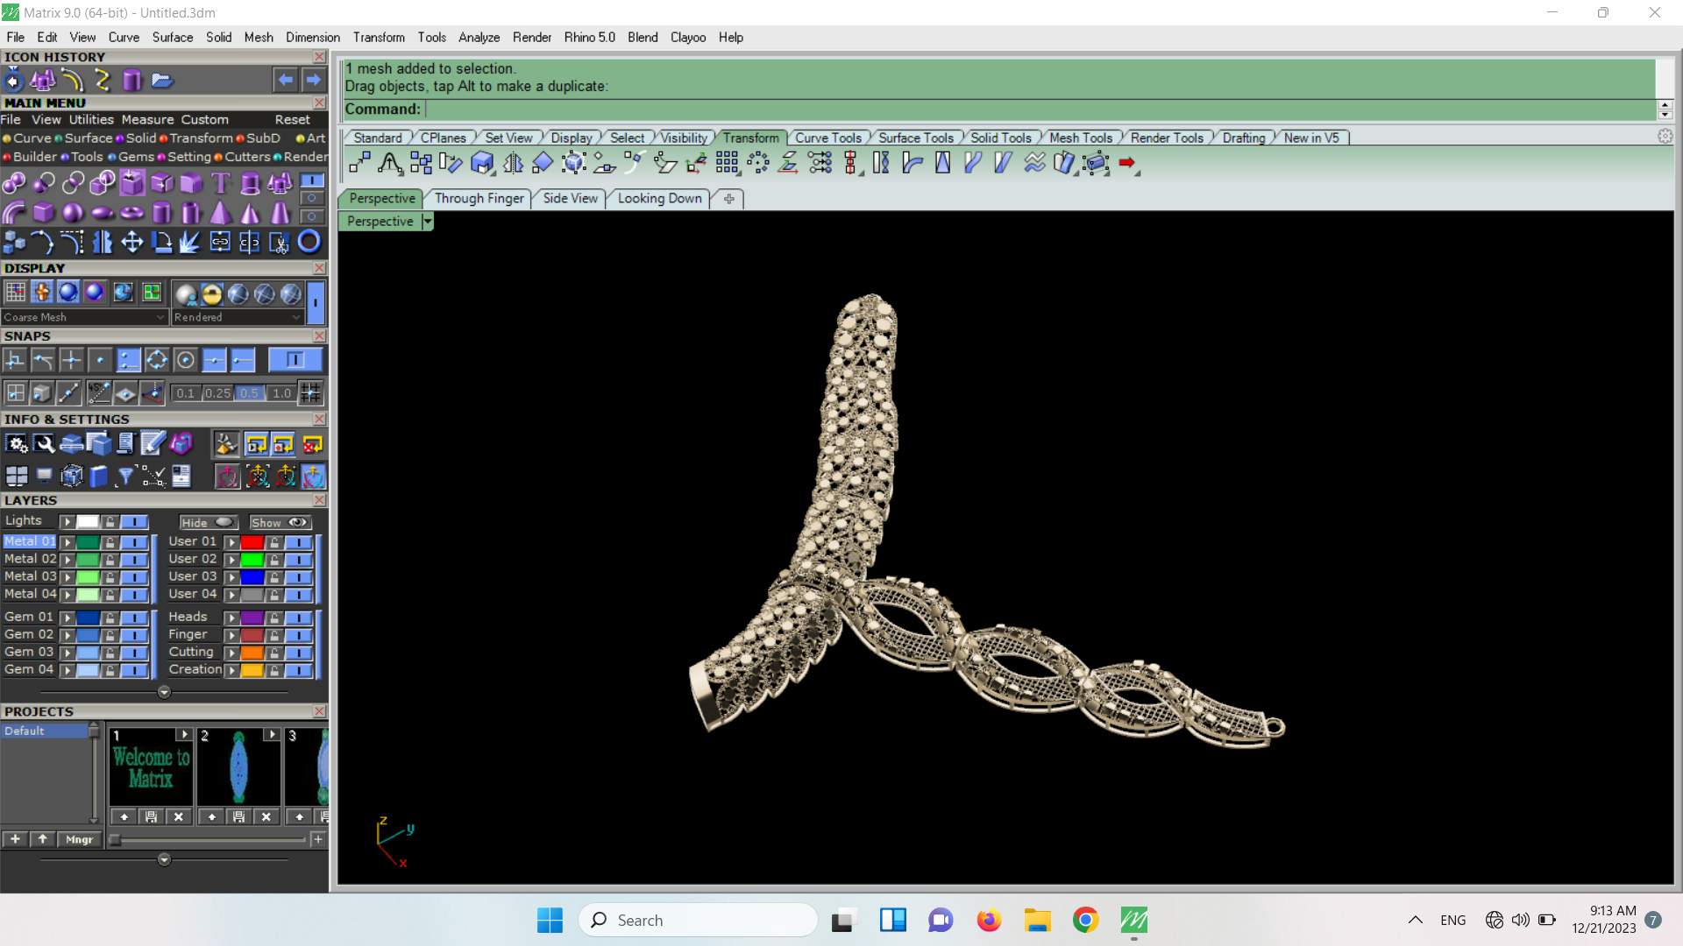Switch to the Looking Down viewport tab
The width and height of the screenshot is (1683, 946).
[x=659, y=199]
